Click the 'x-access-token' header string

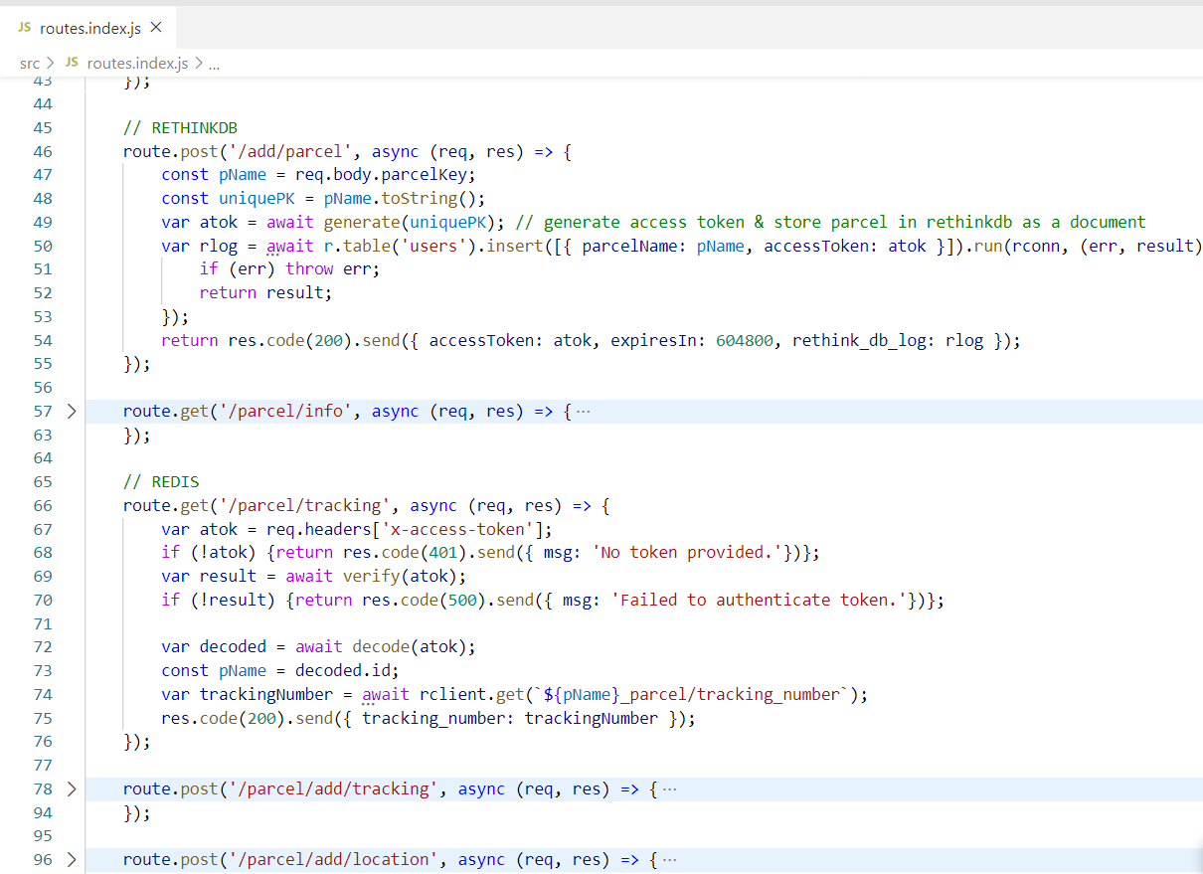tap(460, 529)
